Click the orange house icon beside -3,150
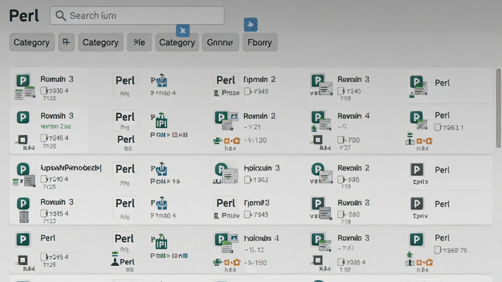Screen dimensions: 502x282 236,262
